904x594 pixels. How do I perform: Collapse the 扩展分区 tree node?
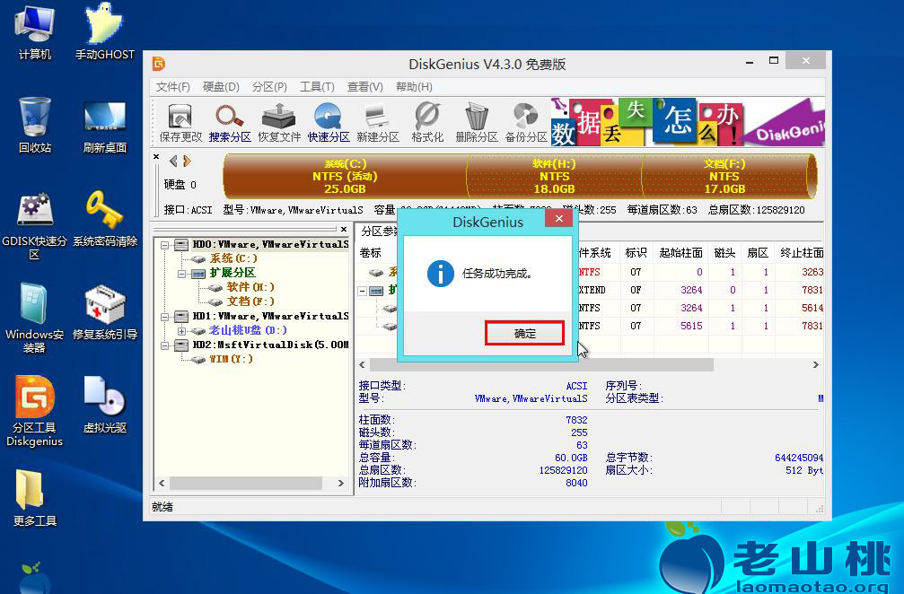point(181,274)
